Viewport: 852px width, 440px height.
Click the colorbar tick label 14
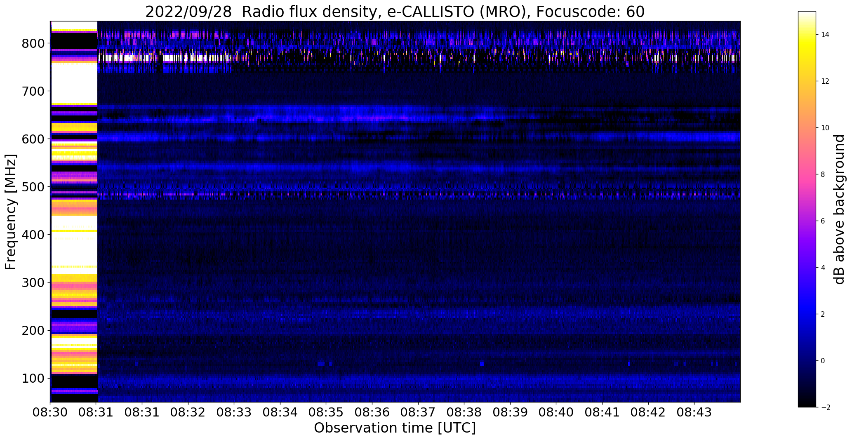click(825, 35)
